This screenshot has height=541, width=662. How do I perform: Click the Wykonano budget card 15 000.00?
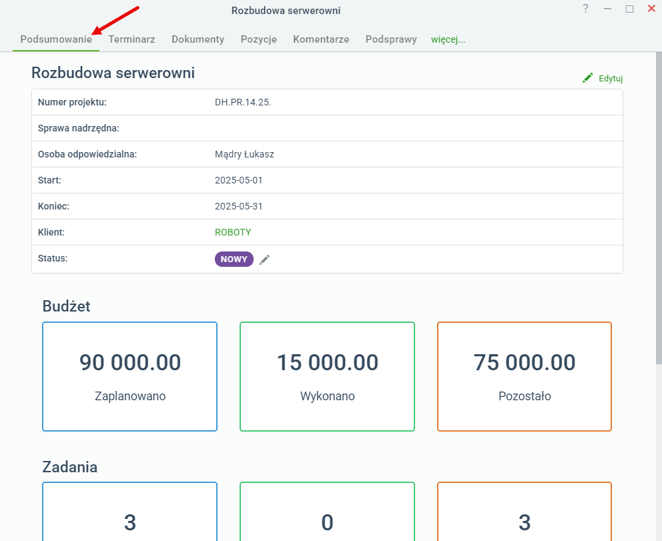point(327,376)
